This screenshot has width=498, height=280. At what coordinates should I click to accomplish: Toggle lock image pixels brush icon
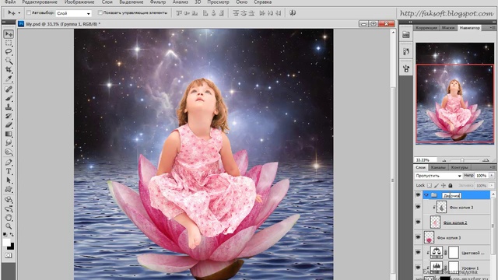[x=437, y=185]
